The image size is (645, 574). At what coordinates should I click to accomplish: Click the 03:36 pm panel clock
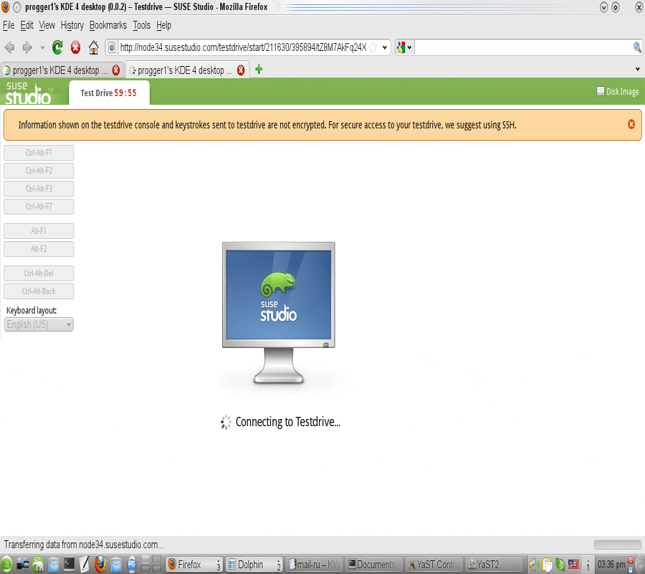point(611,564)
